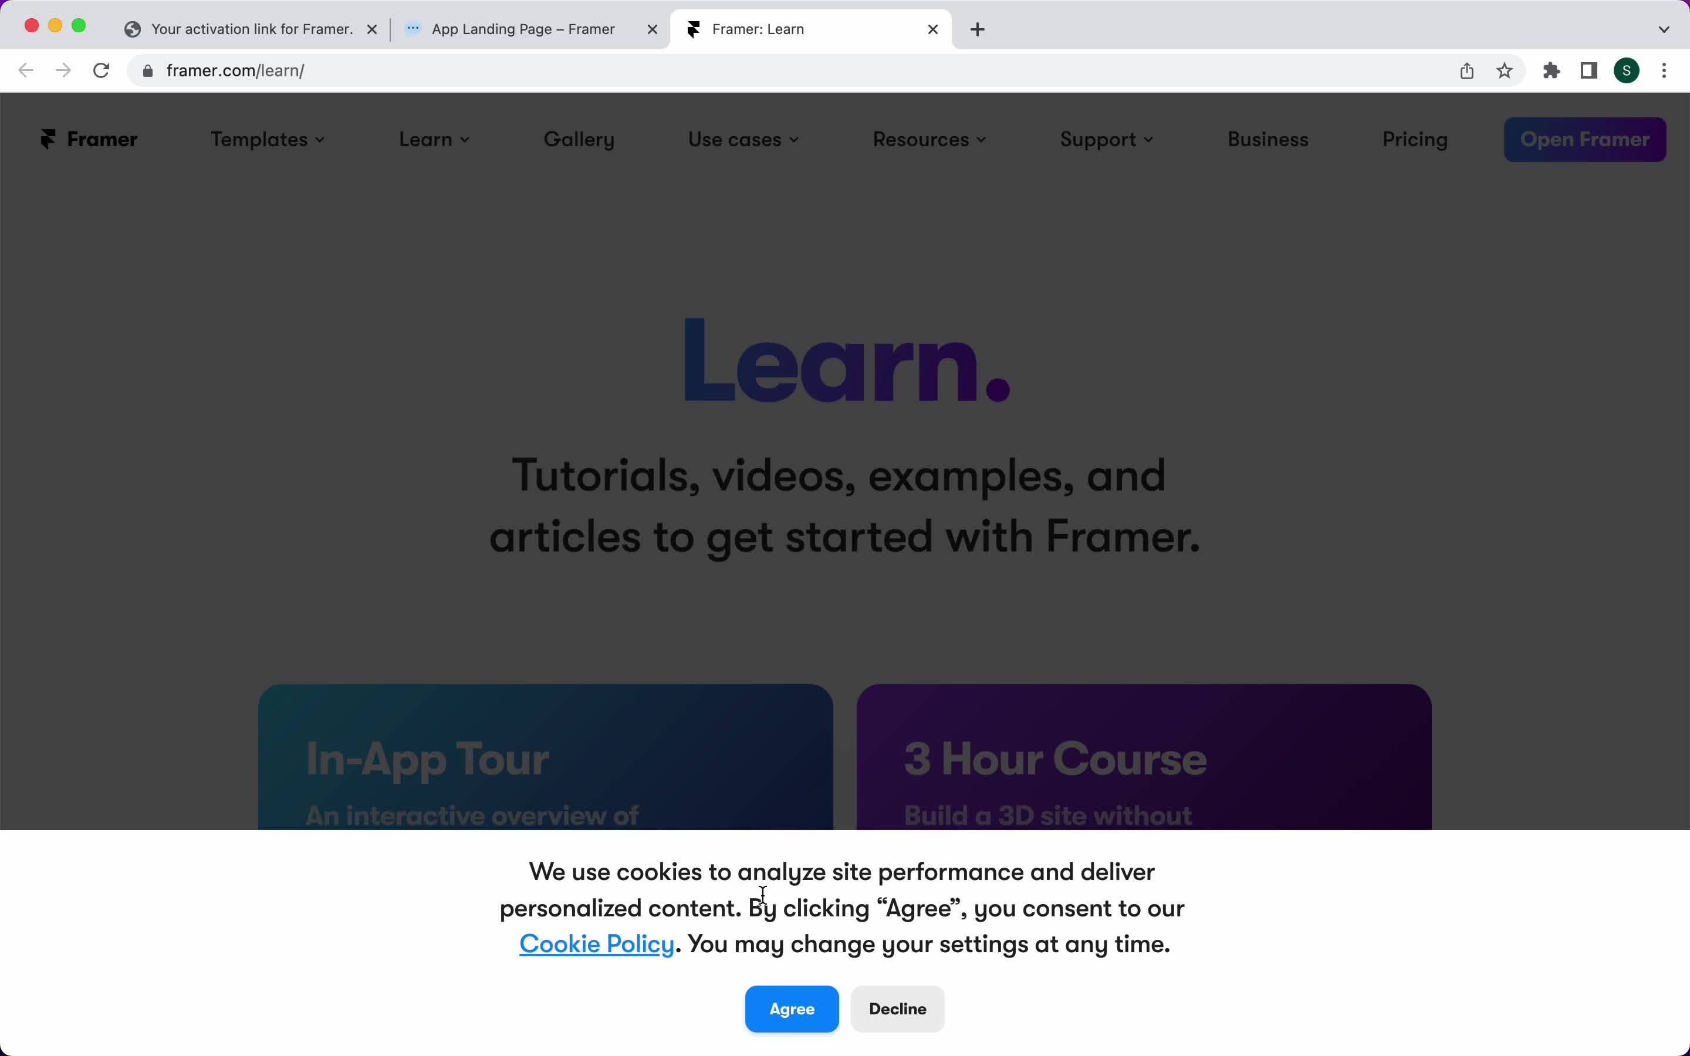Open the Resources menu
This screenshot has height=1056, width=1690.
pos(927,138)
